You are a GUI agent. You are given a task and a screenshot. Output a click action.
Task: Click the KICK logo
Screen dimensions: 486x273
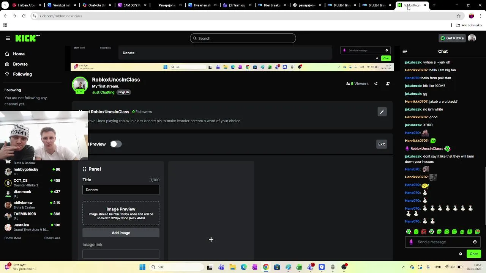(28, 38)
